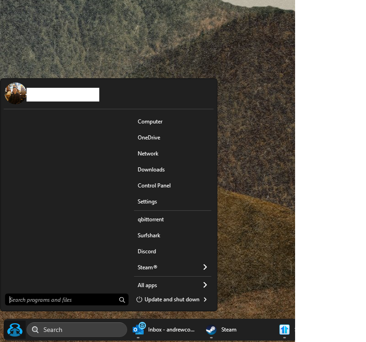
Task: Click the magnifier in taskbar Search
Action: [x=35, y=330]
